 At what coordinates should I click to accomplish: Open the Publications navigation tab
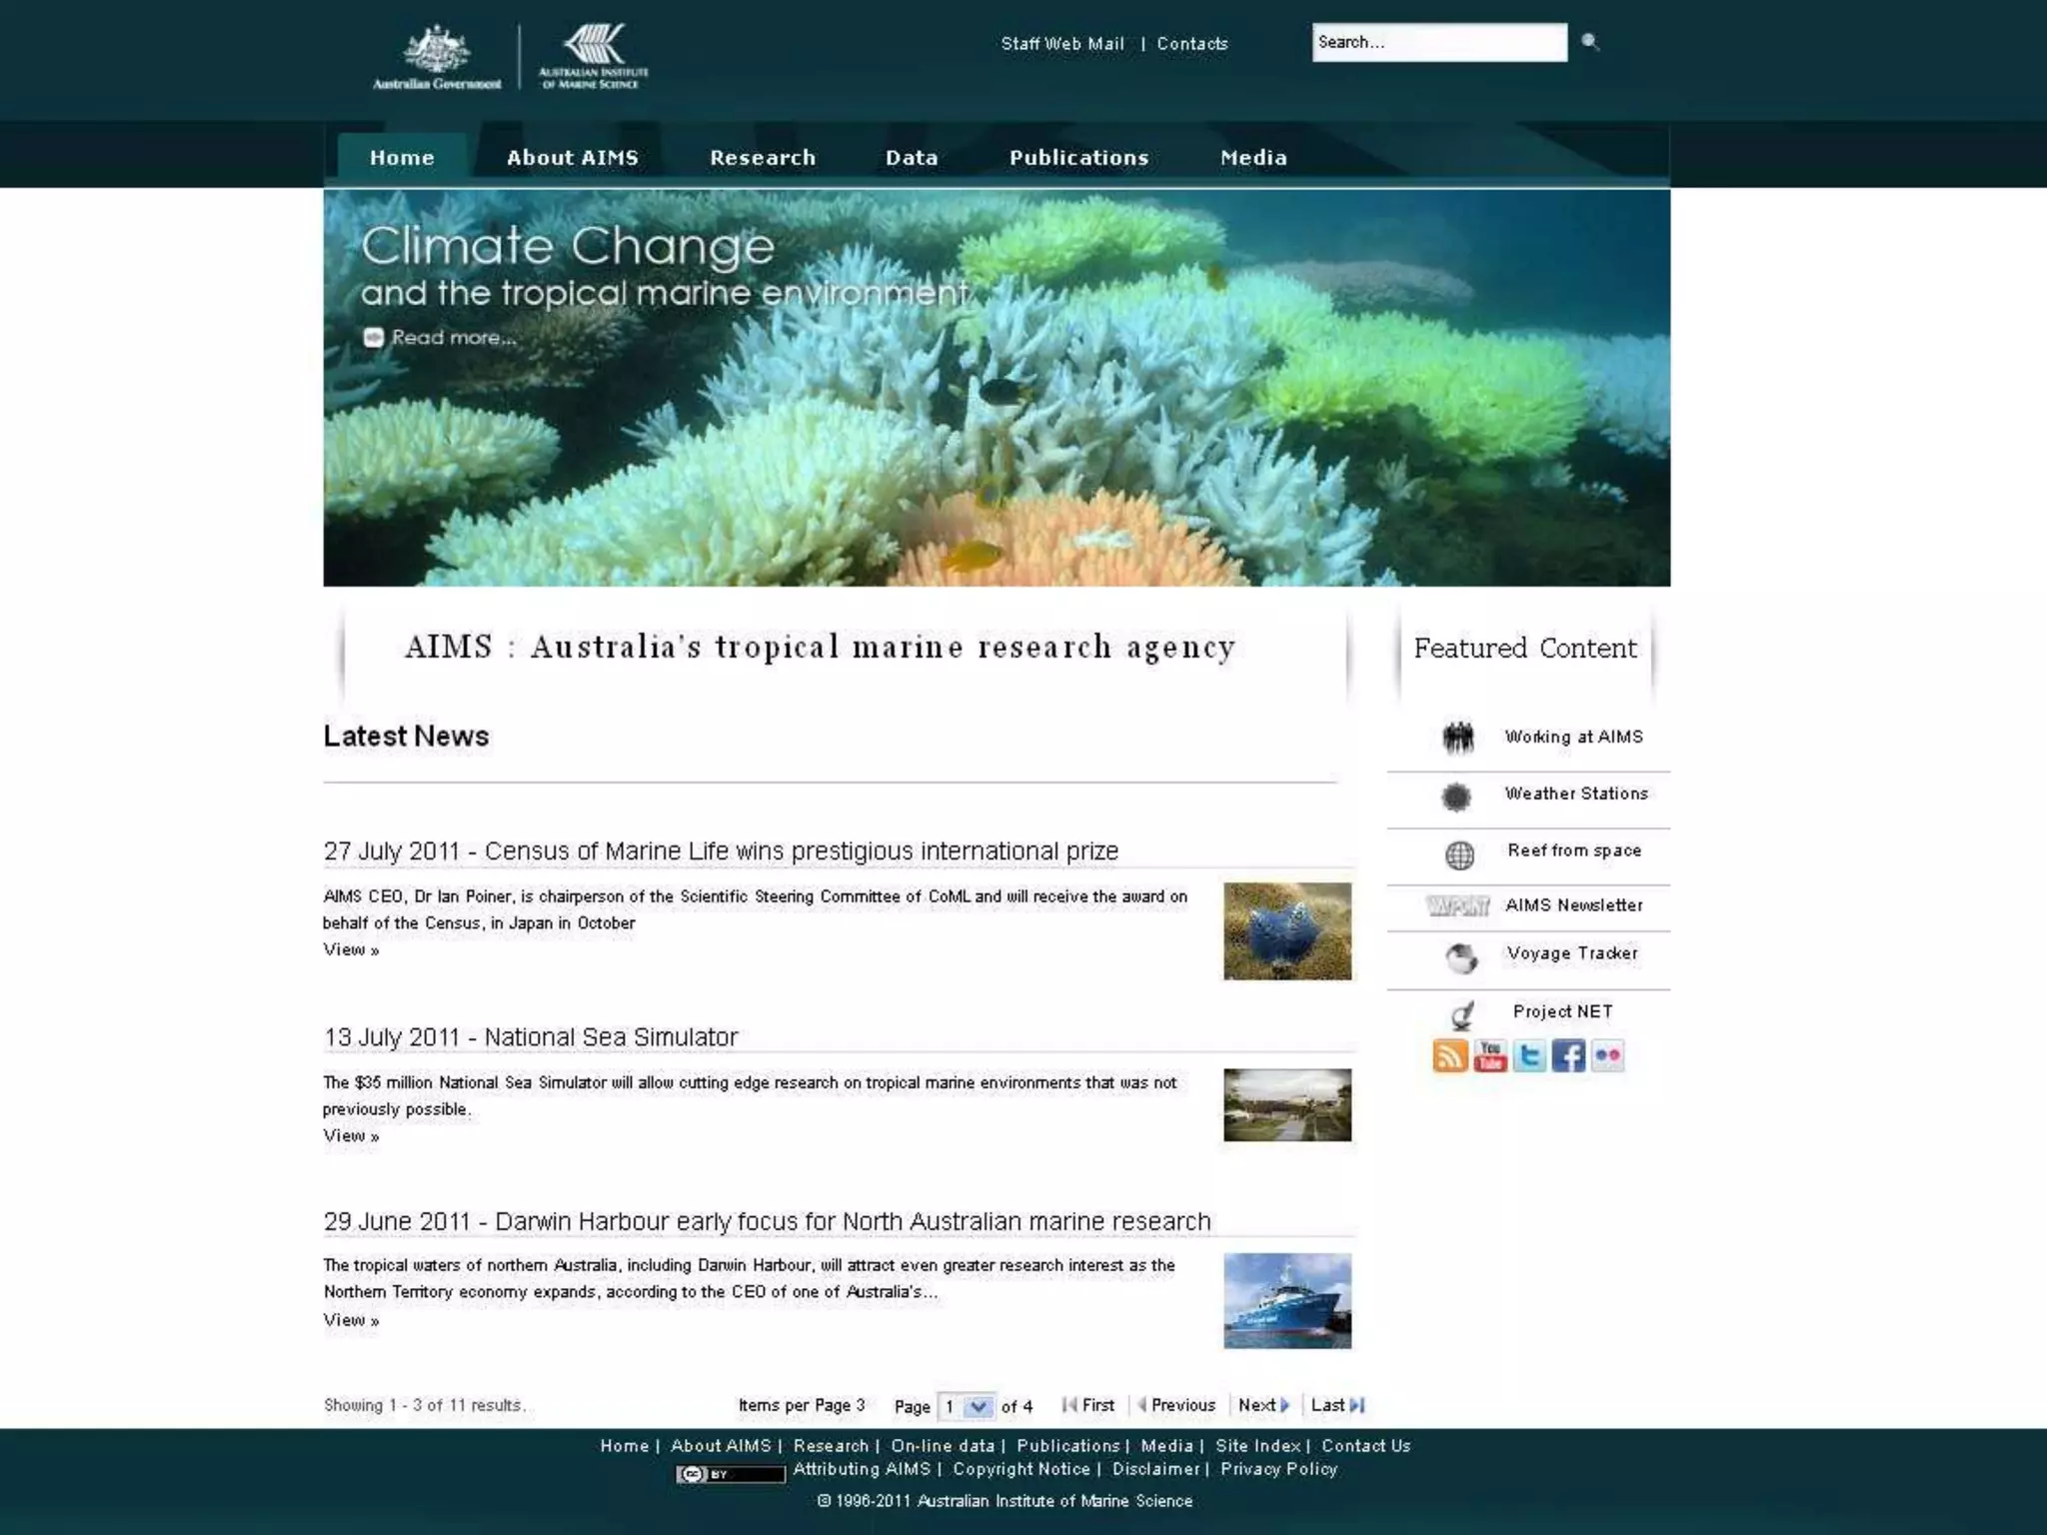pyautogui.click(x=1078, y=158)
